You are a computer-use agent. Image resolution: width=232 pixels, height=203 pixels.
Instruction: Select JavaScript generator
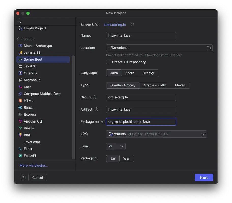click(43, 142)
